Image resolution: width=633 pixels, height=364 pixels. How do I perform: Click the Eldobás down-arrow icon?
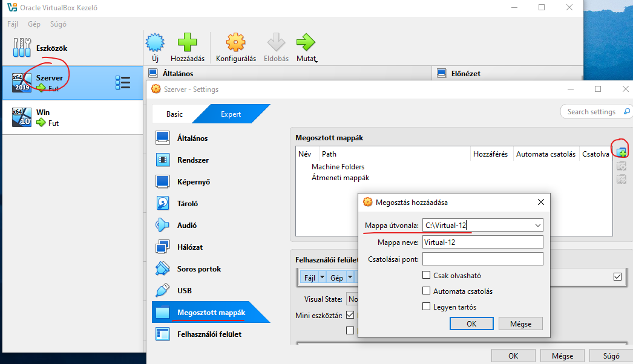[x=276, y=42]
